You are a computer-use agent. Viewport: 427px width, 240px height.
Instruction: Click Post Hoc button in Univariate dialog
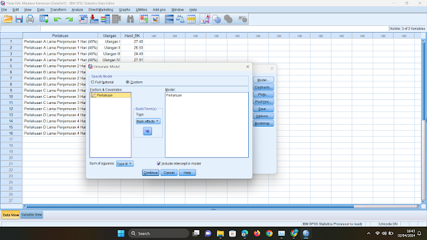[x=264, y=101]
